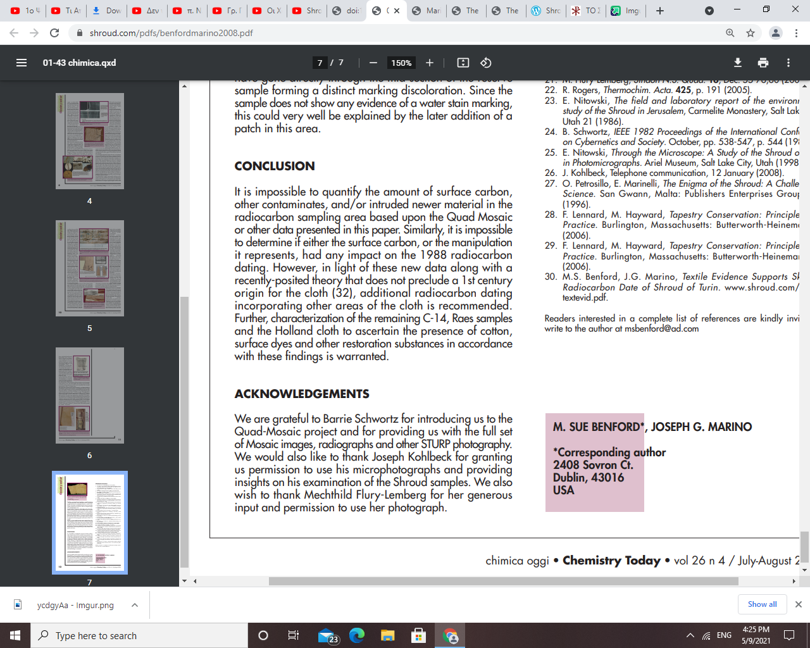Select page 5 thumbnail
Screen dimensions: 810x648
point(90,268)
